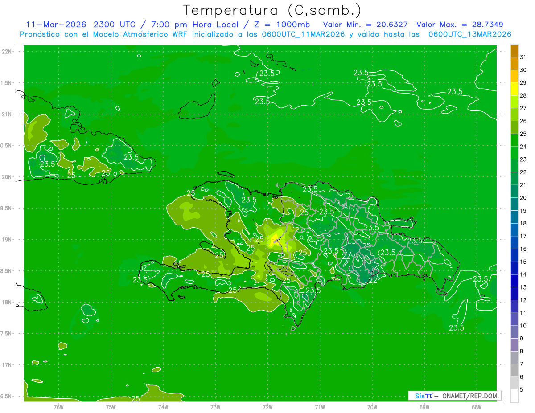Click the '27' label on the colorbar
Image resolution: width=535 pixels, height=413 pixels.
point(523,108)
